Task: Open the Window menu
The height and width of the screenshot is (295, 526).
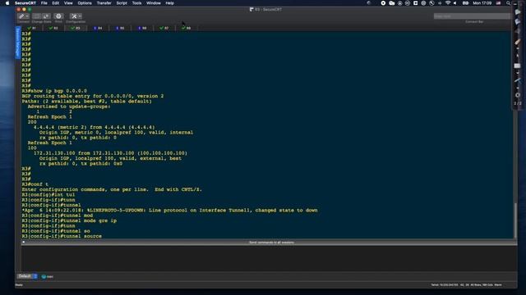Action: pyautogui.click(x=154, y=3)
